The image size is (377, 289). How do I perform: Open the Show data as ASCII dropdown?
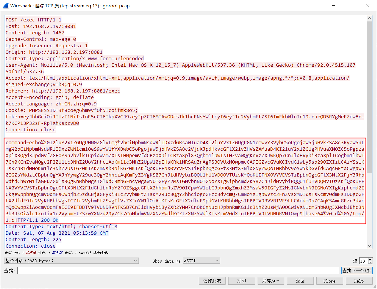(x=201, y=261)
